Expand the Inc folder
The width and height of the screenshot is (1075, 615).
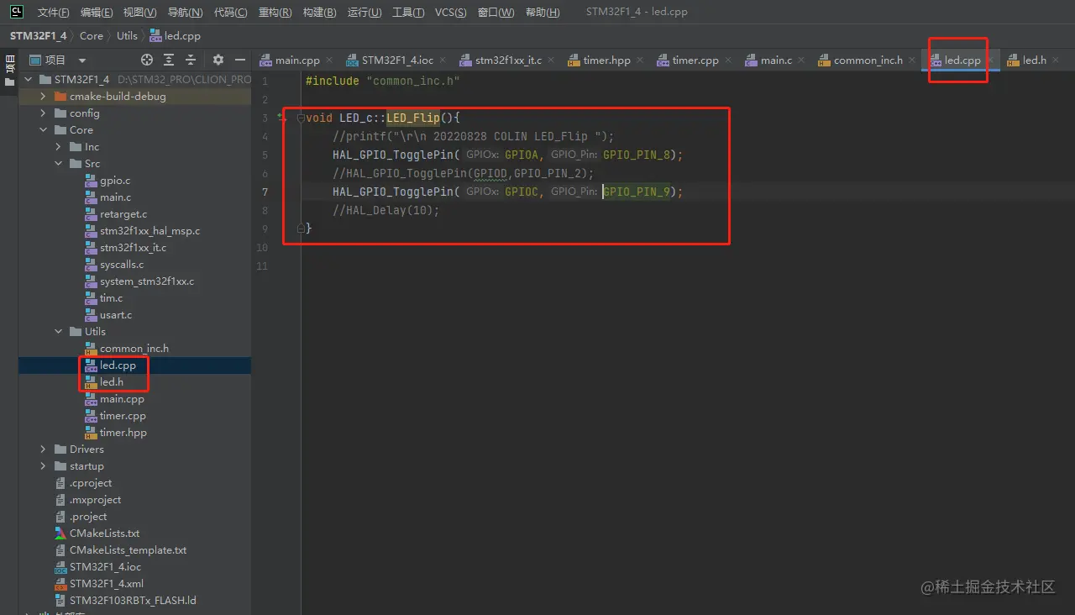[x=59, y=147]
